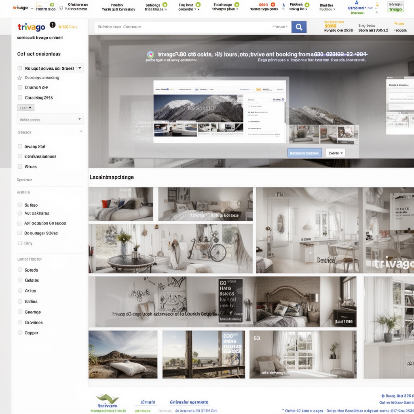Tick the 'Ro uqo t ecives' checkbox

click(20, 68)
